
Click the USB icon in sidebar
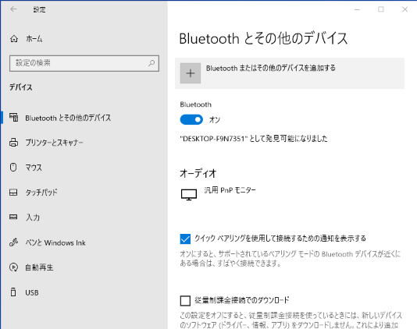click(13, 292)
